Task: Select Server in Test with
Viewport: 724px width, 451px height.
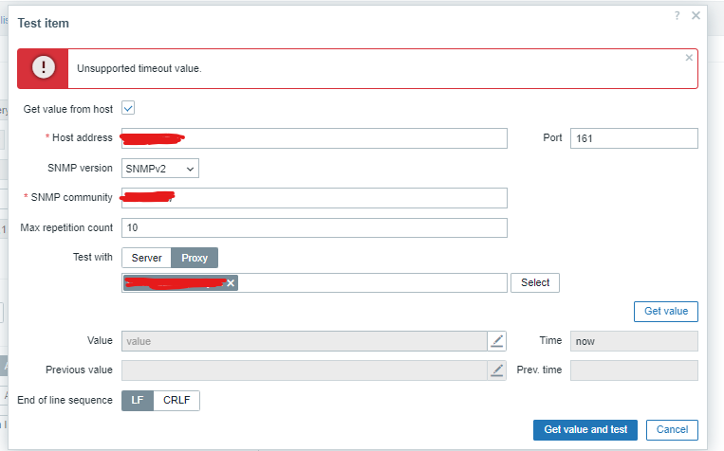Action: click(x=146, y=258)
